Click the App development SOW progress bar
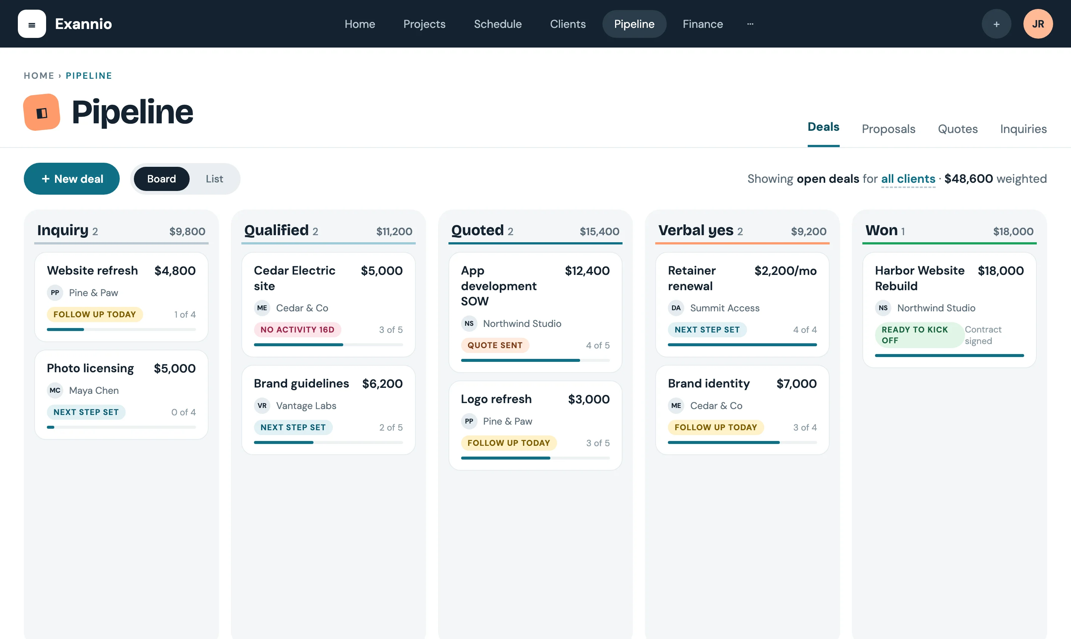Image resolution: width=1071 pixels, height=639 pixels. pos(535,361)
